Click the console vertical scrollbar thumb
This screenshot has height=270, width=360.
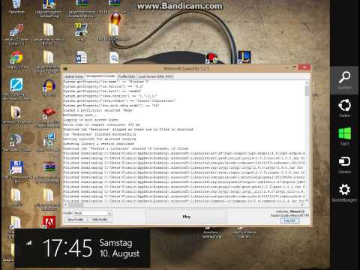pos(307,91)
